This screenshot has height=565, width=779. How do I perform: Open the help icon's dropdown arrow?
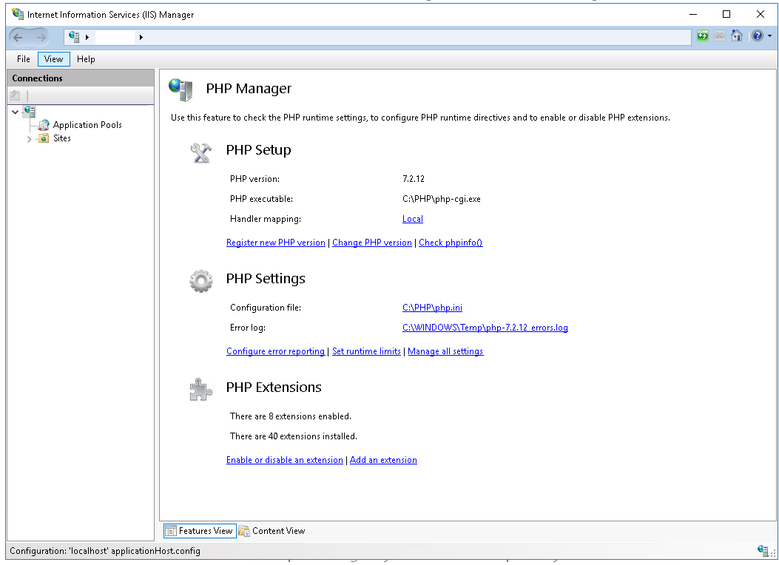point(769,35)
